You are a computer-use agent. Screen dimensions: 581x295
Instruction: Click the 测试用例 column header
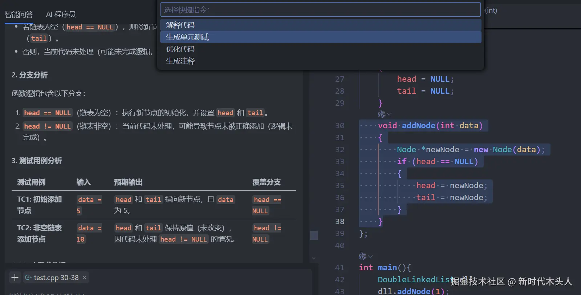click(31, 182)
